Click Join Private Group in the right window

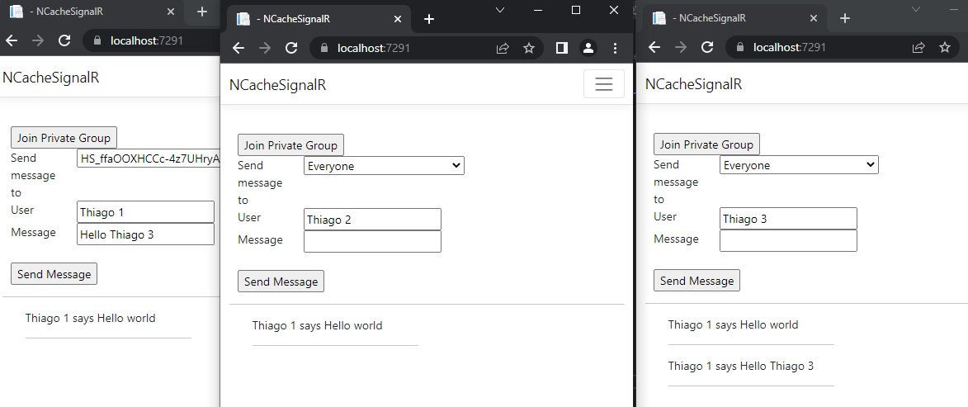[x=706, y=144]
